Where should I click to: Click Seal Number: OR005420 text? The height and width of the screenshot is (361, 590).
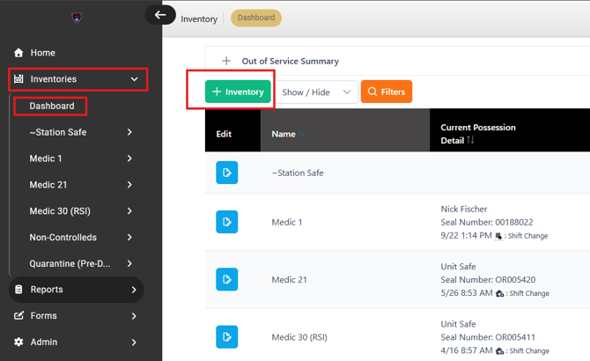click(x=488, y=280)
